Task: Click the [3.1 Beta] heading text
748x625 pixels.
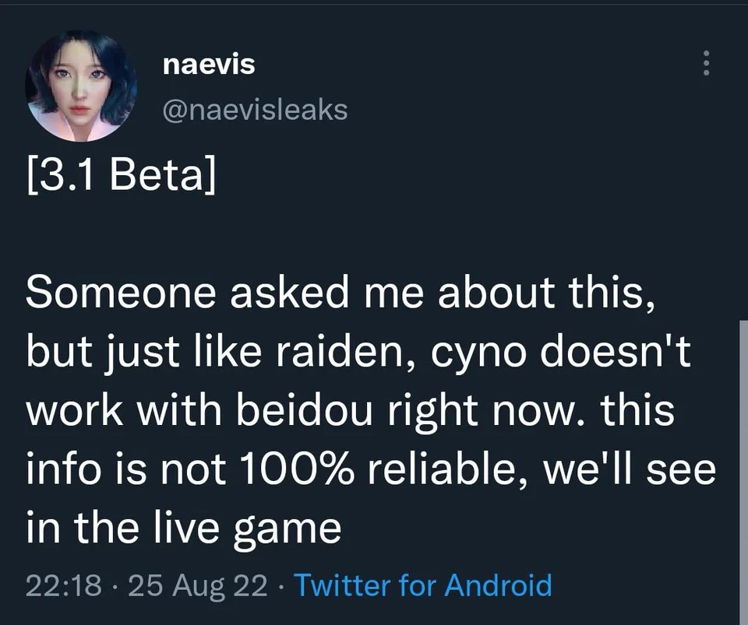Action: coord(122,178)
